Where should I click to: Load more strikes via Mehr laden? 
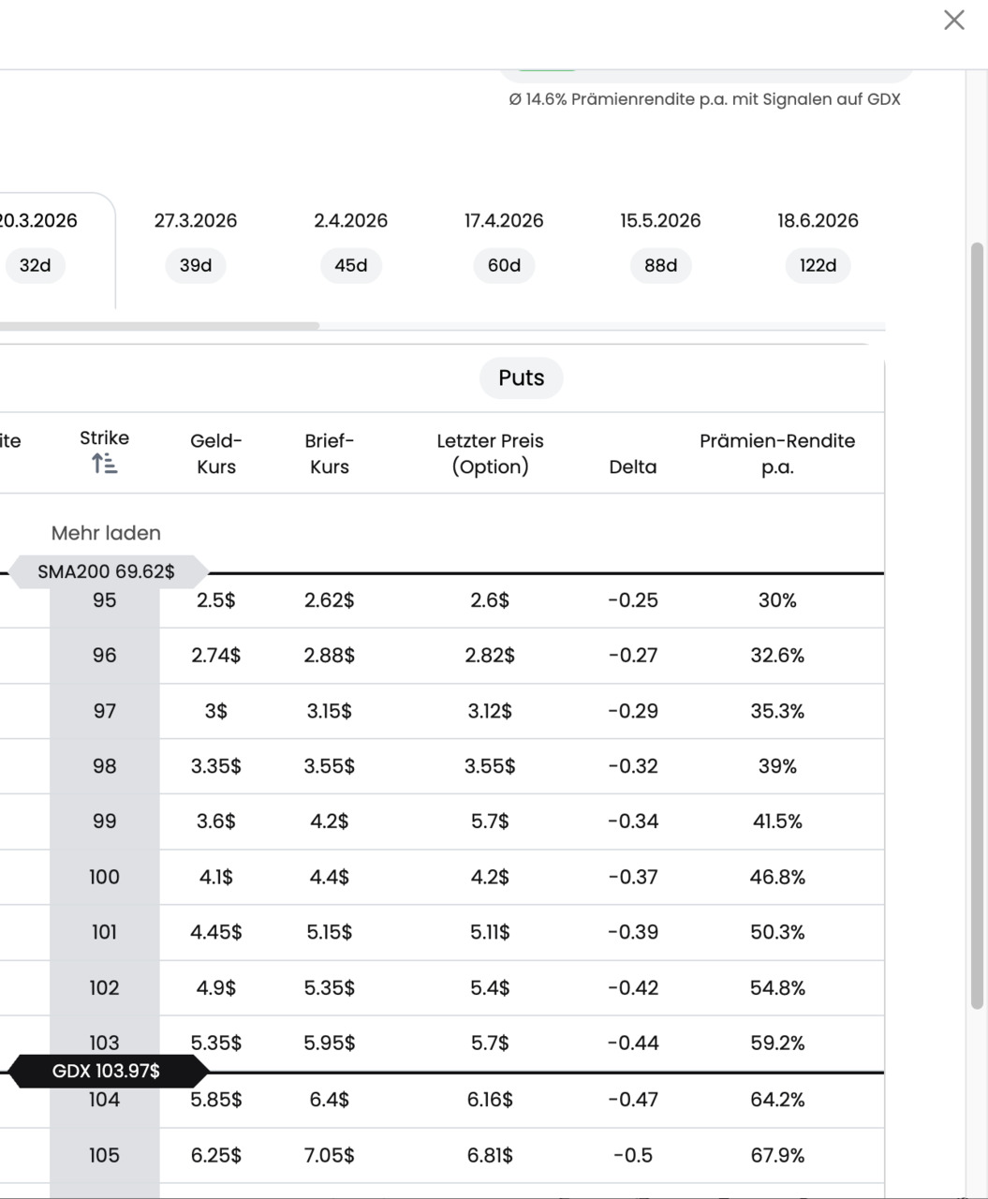(x=106, y=533)
